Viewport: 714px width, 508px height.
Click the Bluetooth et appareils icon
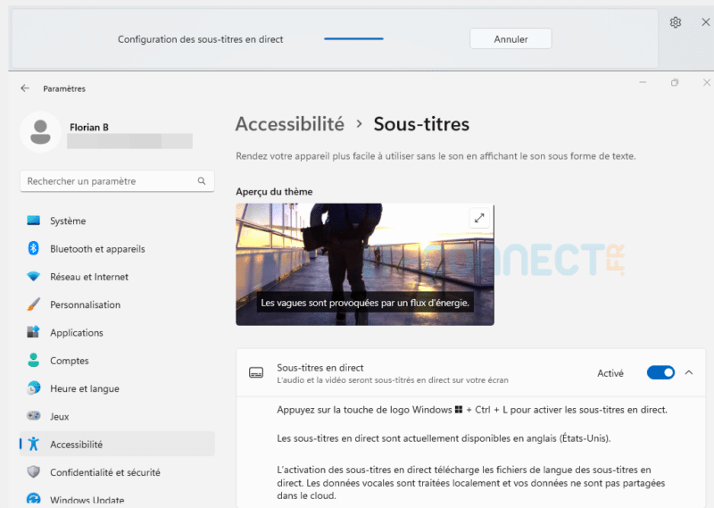click(34, 249)
